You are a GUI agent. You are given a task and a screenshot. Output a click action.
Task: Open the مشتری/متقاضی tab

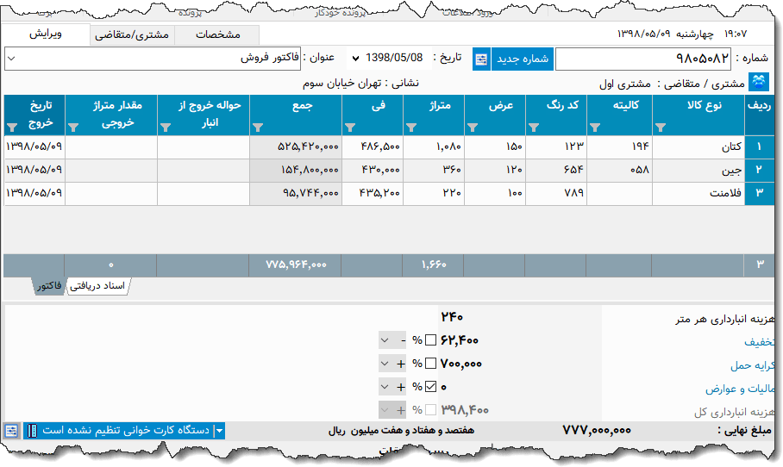pyautogui.click(x=131, y=35)
